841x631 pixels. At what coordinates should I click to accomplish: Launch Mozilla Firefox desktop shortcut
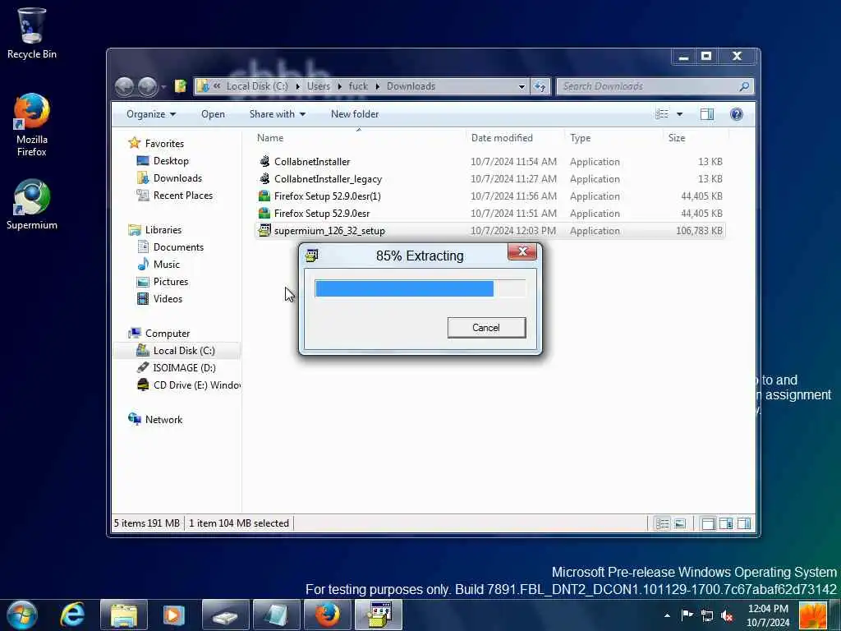click(x=32, y=125)
